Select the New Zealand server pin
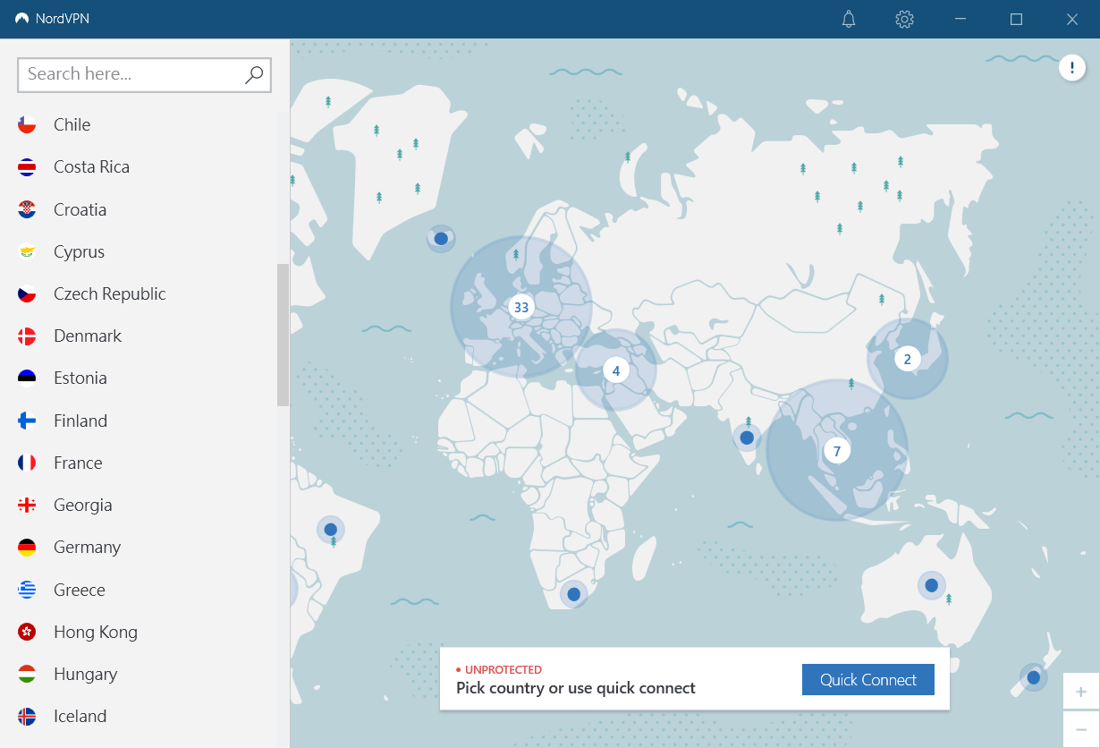 tap(1034, 677)
